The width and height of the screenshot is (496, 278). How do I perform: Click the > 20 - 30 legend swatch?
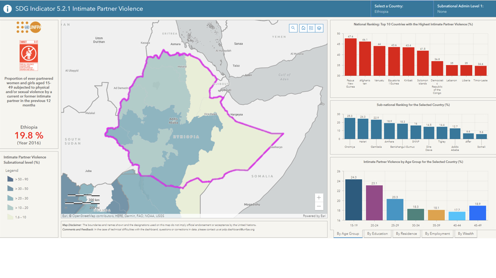coord(10,198)
